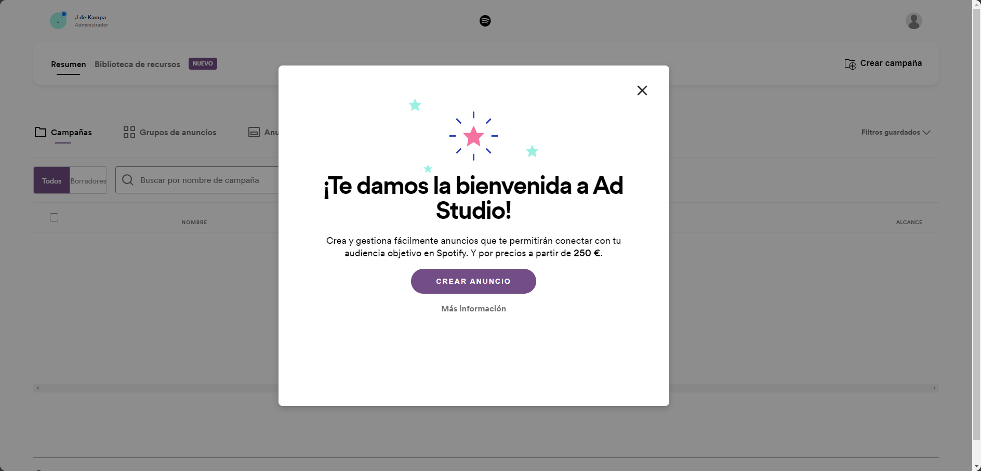Screen dimensions: 981x471
Task: Open the J de Kampa account avatar
Action: coord(58,20)
